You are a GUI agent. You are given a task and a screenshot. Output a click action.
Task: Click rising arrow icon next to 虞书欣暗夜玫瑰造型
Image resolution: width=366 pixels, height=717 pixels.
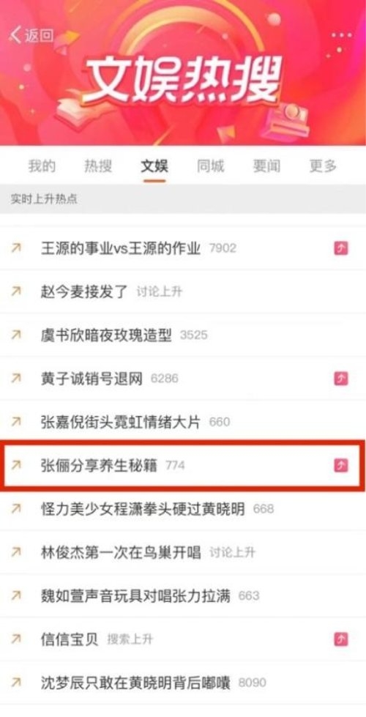[16, 335]
